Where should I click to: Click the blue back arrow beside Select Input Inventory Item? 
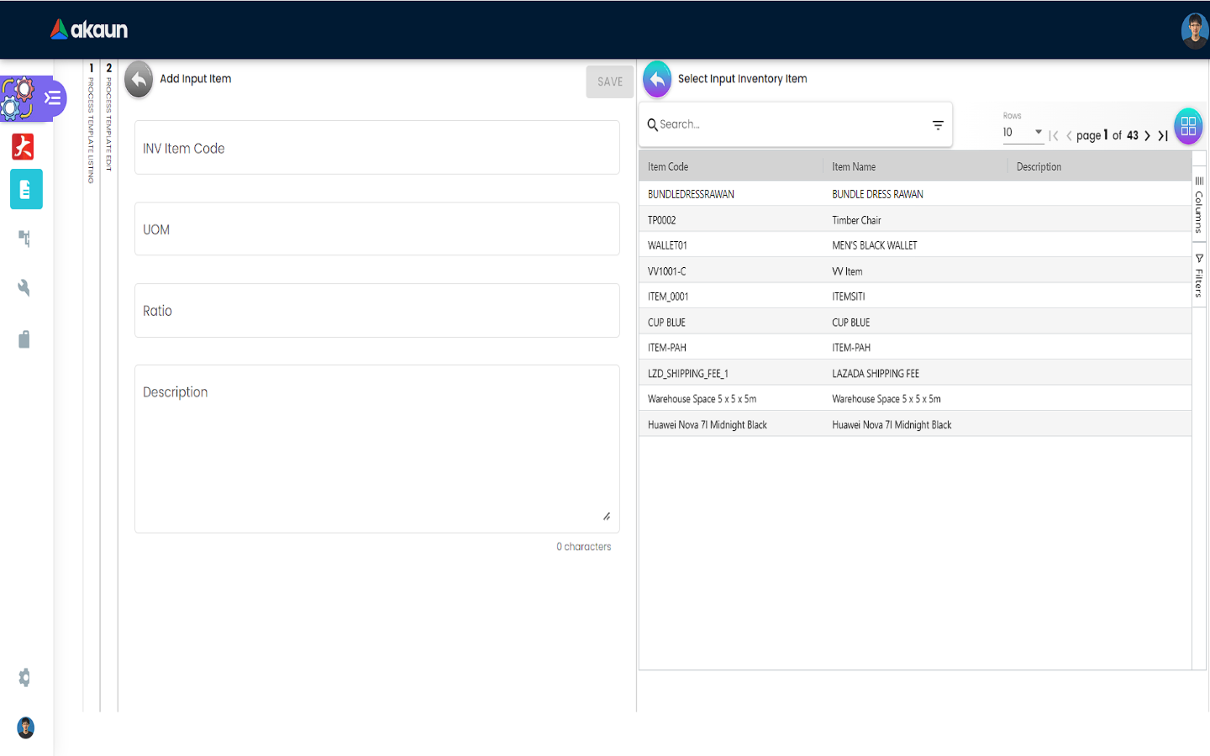(657, 80)
